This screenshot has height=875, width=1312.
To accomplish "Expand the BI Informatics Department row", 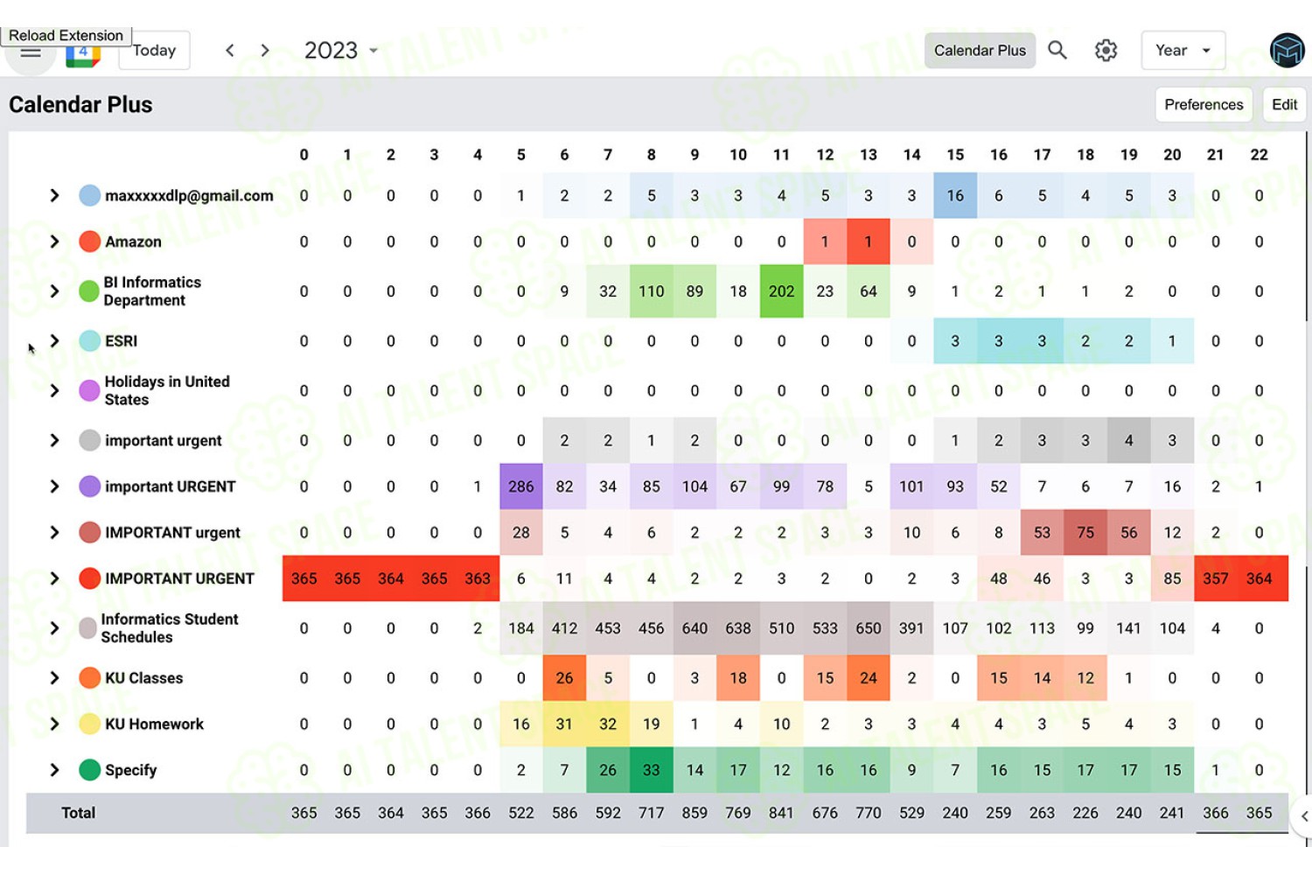I will coord(54,291).
